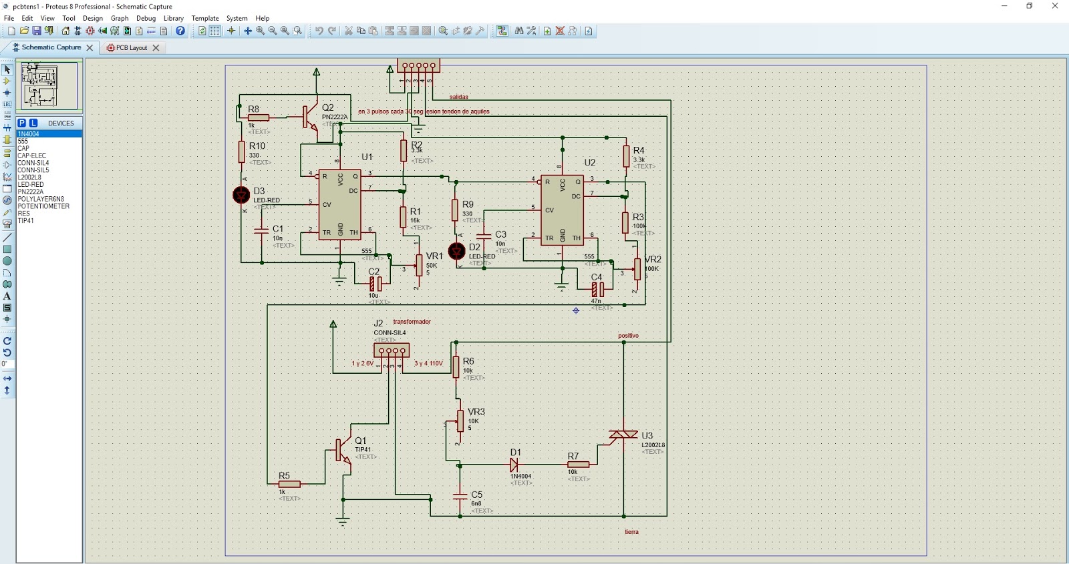Open the Design menu
The width and height of the screenshot is (1069, 564).
93,18
